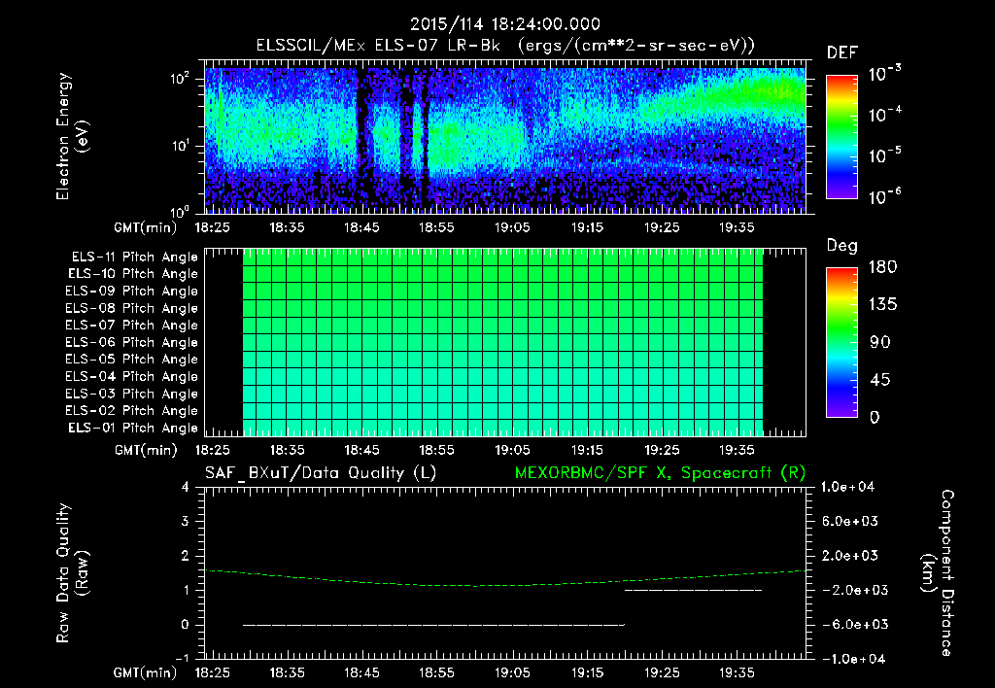Viewport: 995px width, 688px height.
Task: Select the 'ELS-03 Pitch Angle' row label
Action: pyautogui.click(x=132, y=394)
